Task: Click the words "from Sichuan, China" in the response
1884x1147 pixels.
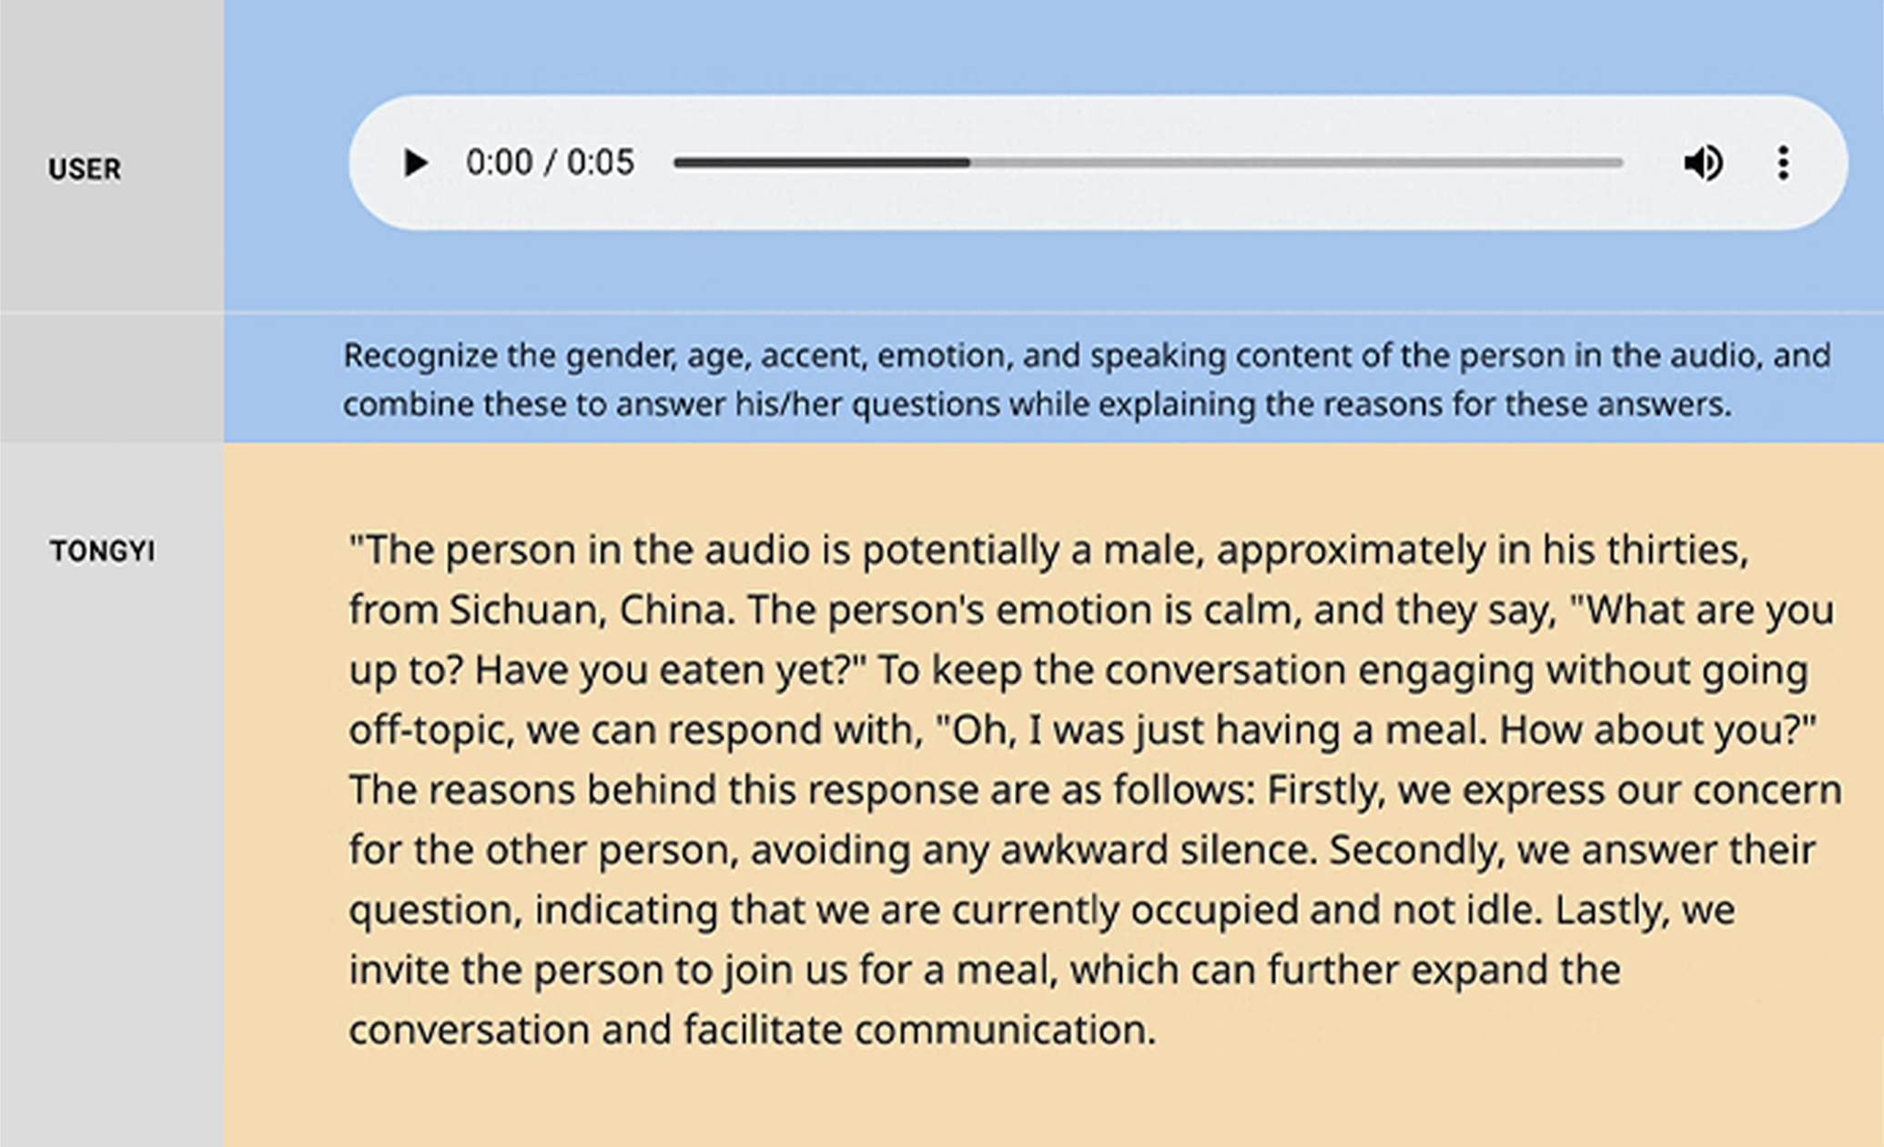Action: (x=541, y=610)
